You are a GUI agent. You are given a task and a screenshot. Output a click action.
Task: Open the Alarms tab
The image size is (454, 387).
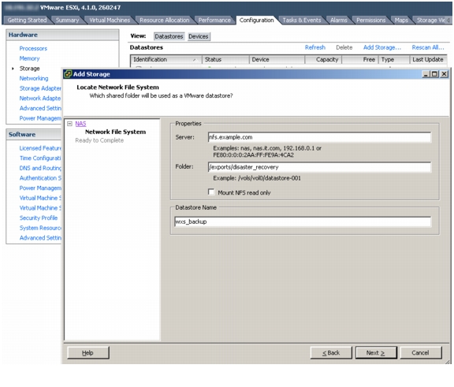(338, 20)
